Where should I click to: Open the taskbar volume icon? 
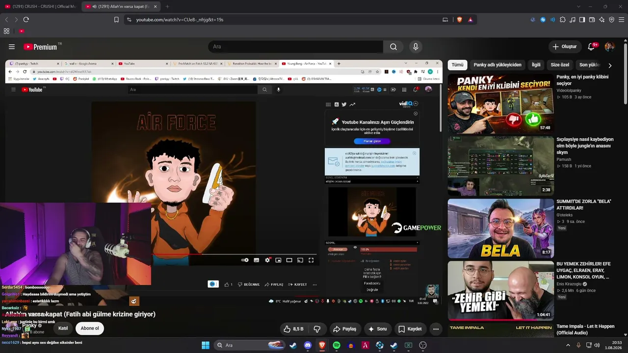tap(597, 345)
